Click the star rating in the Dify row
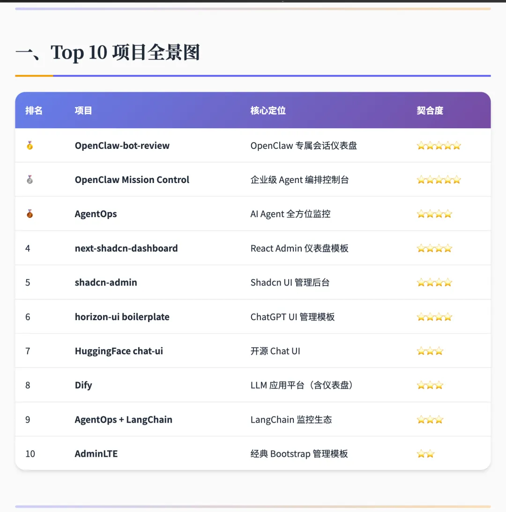The height and width of the screenshot is (512, 506). click(x=430, y=385)
